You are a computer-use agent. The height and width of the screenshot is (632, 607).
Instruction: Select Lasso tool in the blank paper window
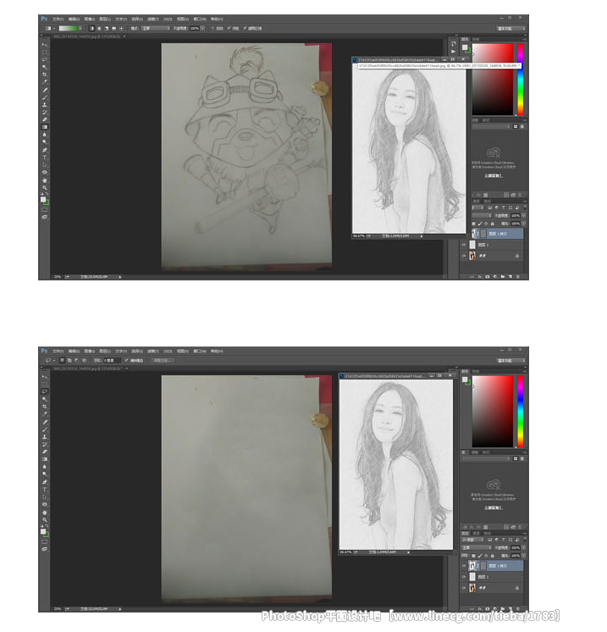pos(44,391)
